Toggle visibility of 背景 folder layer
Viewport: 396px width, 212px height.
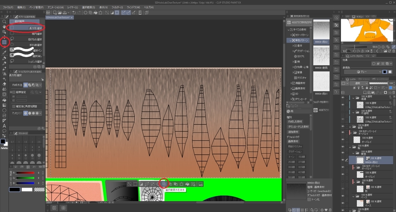coord(343,126)
